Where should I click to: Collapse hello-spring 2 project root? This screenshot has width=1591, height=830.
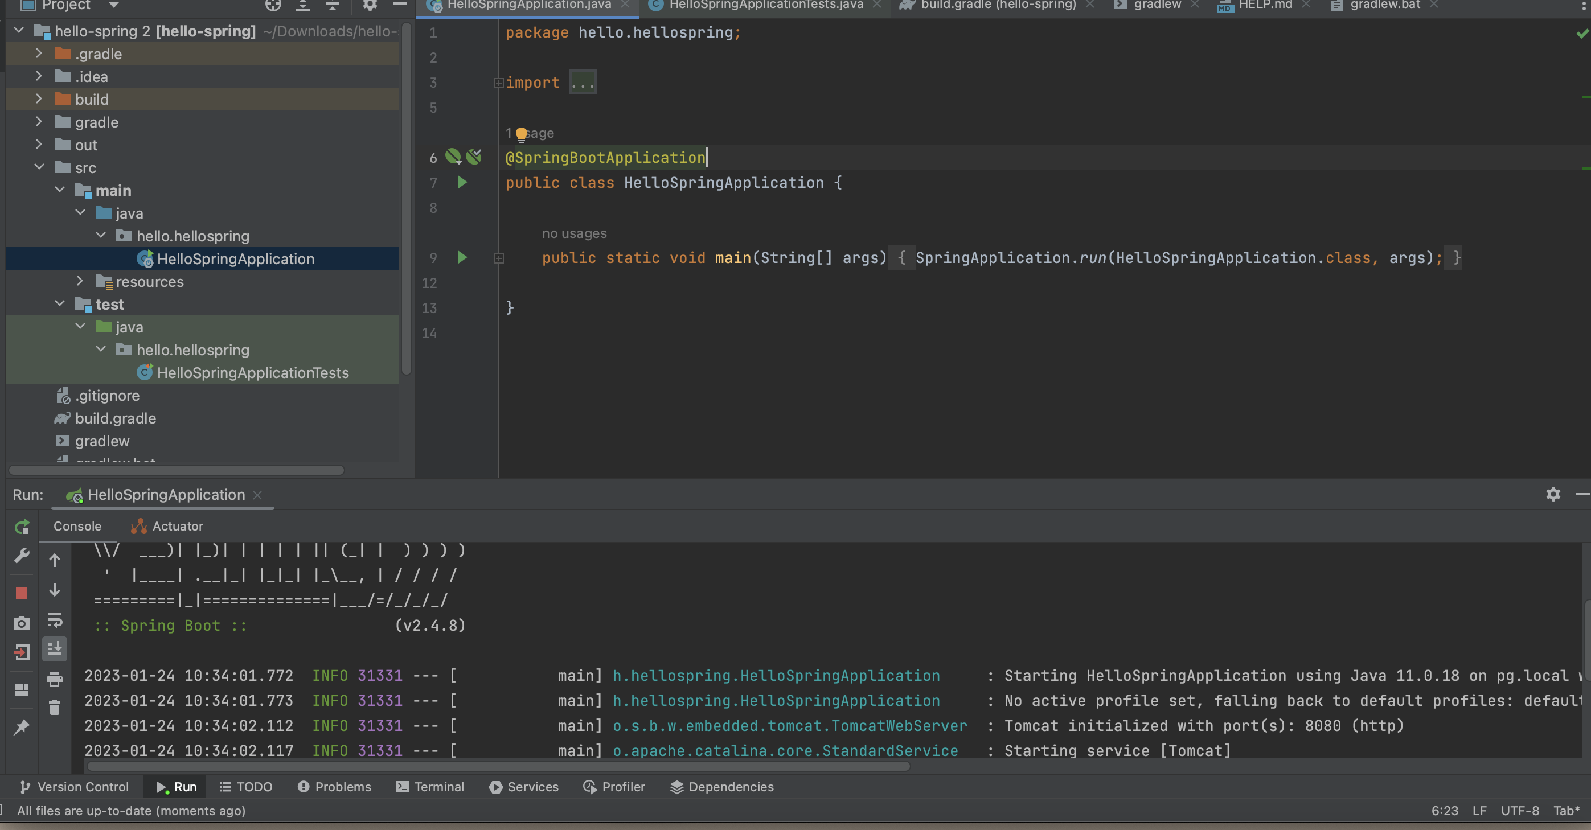19,30
